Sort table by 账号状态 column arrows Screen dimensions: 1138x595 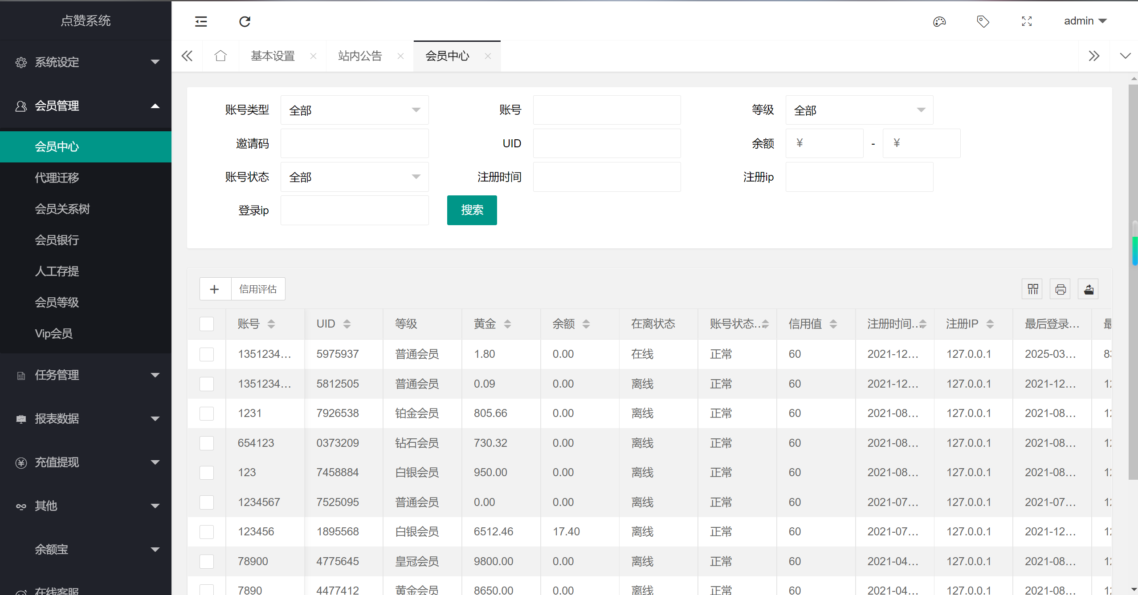point(766,324)
